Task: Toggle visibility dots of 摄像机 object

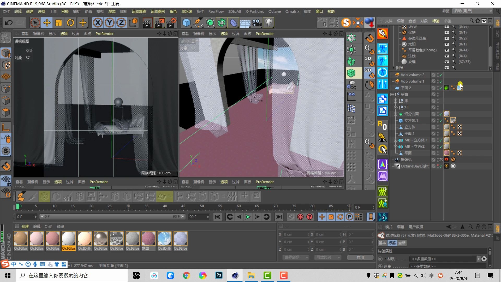Action: 438,160
